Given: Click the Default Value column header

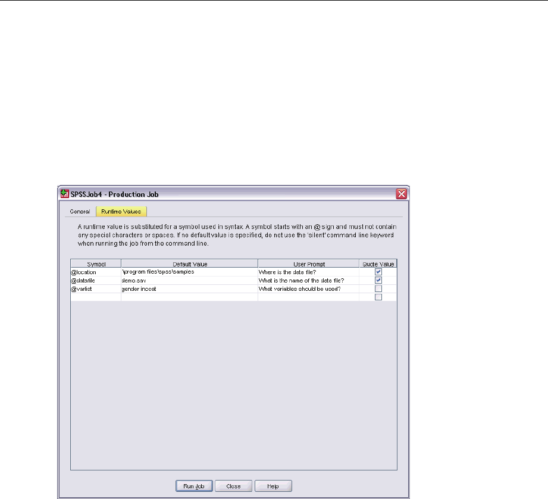Looking at the screenshot, I should pos(190,264).
